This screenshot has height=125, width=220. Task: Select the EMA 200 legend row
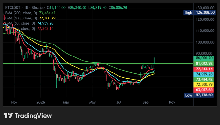tap(30, 13)
